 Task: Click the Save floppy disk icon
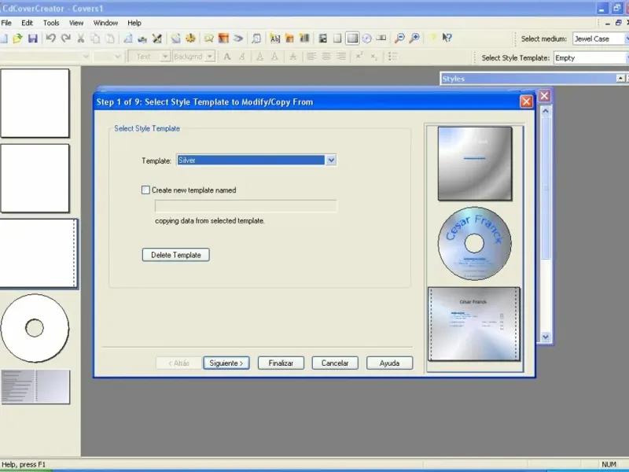click(x=32, y=39)
